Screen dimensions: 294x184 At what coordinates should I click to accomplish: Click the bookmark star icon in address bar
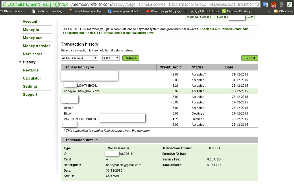[258, 4]
